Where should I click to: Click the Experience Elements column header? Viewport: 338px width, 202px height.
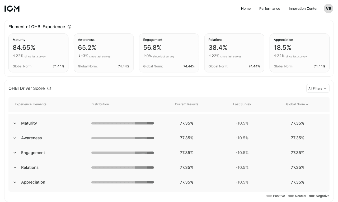[31, 104]
